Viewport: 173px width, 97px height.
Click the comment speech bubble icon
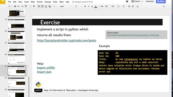(127, 1)
